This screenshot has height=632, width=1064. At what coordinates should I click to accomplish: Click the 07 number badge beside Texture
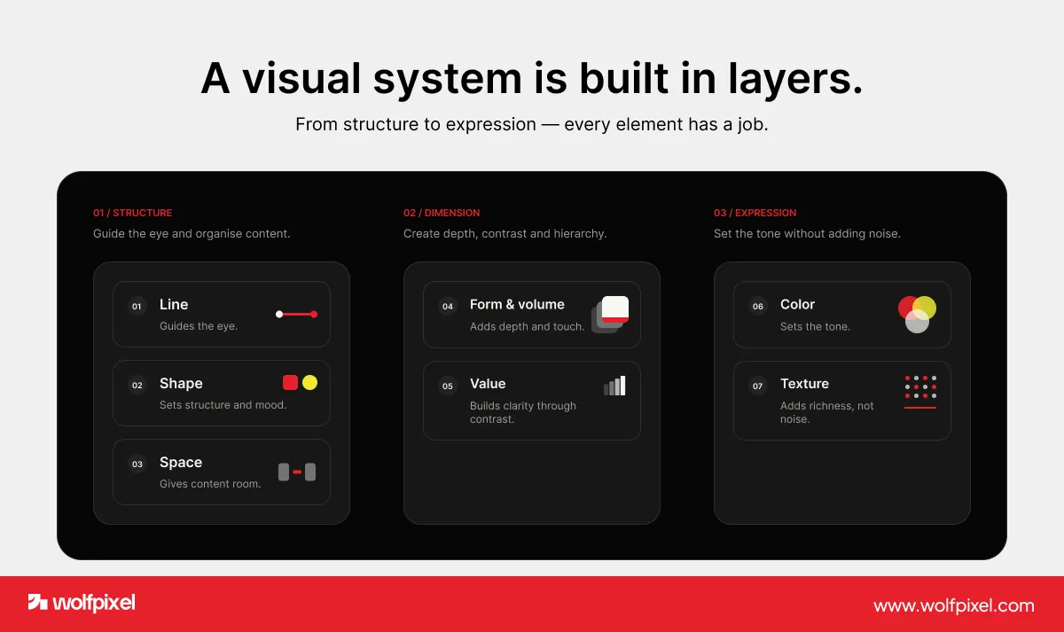(x=758, y=386)
